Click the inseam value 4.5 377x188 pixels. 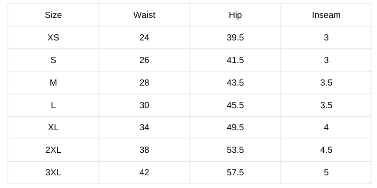coord(326,150)
